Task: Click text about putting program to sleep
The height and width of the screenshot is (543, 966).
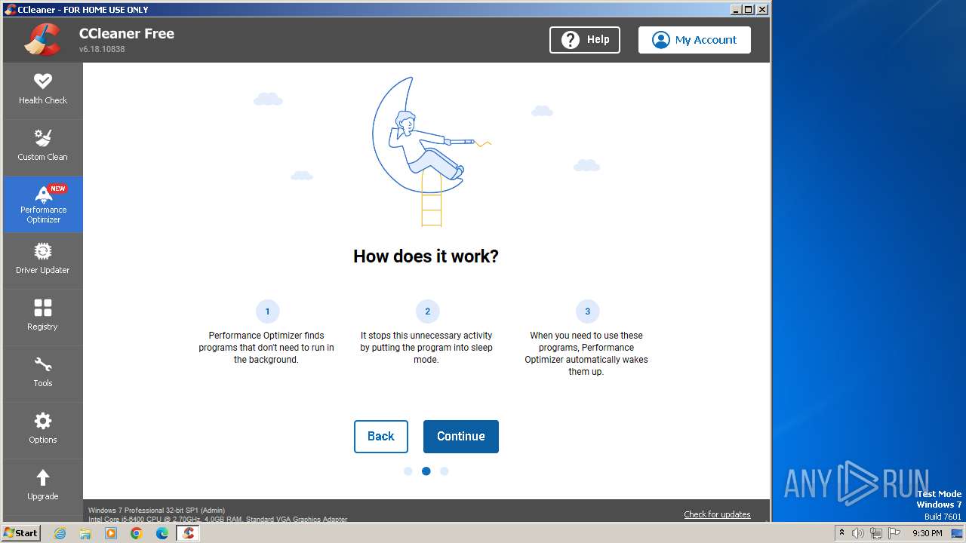Action: coord(426,348)
